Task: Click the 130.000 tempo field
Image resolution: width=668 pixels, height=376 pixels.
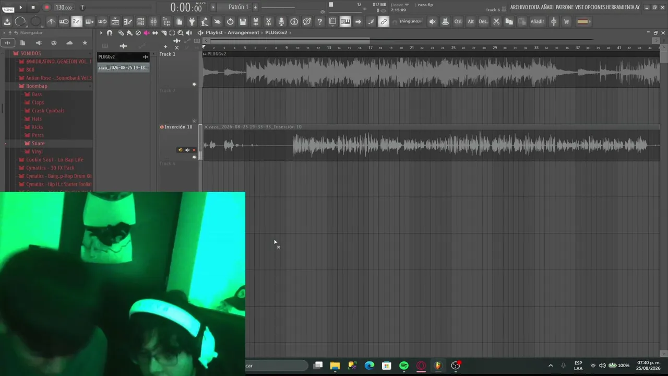Action: [x=64, y=7]
